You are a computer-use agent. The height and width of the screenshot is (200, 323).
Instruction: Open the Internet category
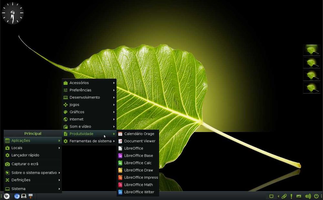pyautogui.click(x=89, y=119)
